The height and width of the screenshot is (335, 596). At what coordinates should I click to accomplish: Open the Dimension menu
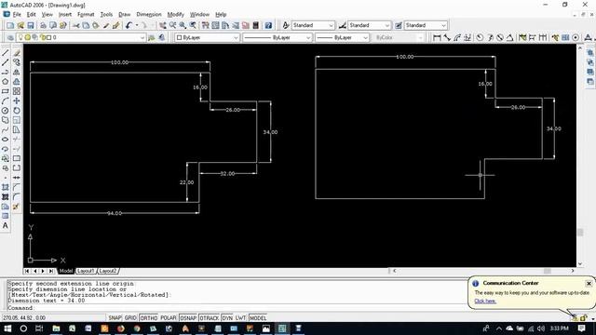tap(149, 15)
